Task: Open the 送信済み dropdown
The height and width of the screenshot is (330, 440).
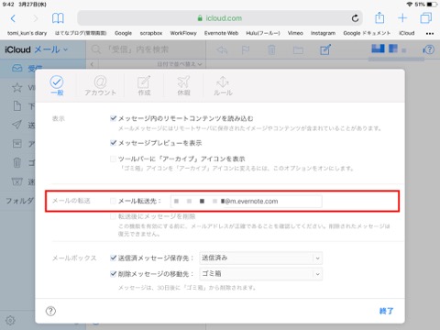Action: pos(261,258)
